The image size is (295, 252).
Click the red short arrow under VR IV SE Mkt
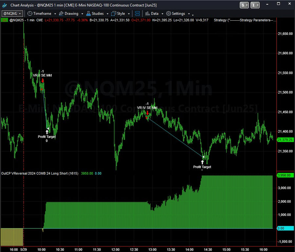[147, 113]
